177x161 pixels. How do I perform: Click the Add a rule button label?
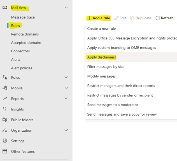[101, 18]
